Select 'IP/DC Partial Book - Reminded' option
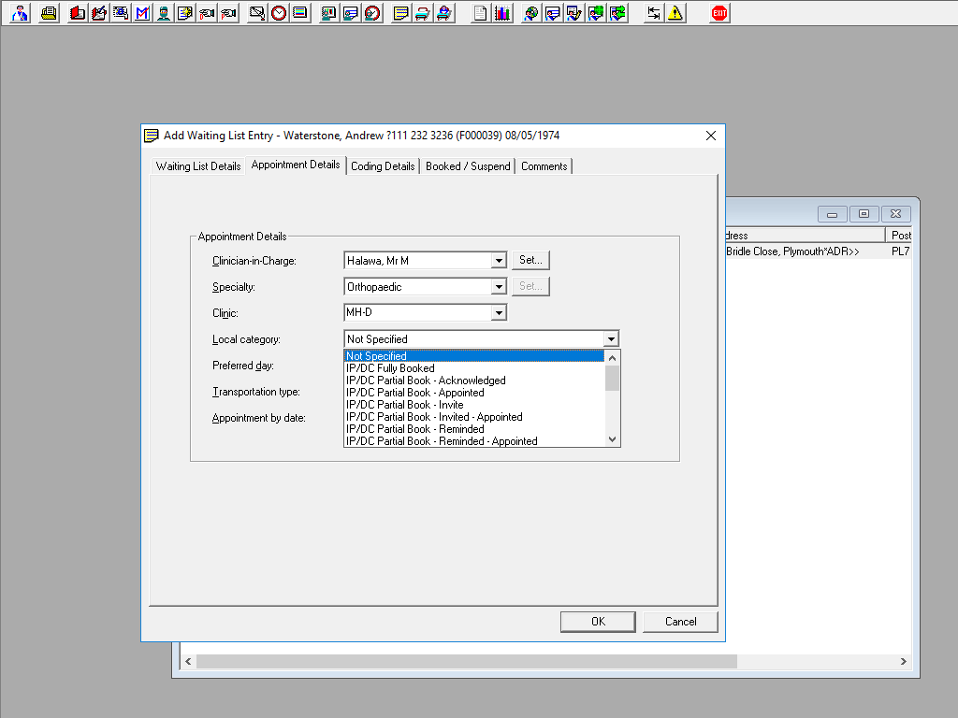The width and height of the screenshot is (958, 718). pos(474,429)
